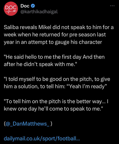Click the heartbeat line in DOC logo

(9, 12)
